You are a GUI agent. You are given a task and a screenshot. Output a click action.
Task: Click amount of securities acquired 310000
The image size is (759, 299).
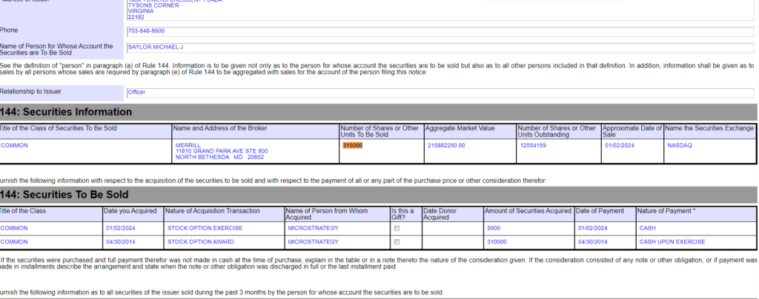[497, 241]
